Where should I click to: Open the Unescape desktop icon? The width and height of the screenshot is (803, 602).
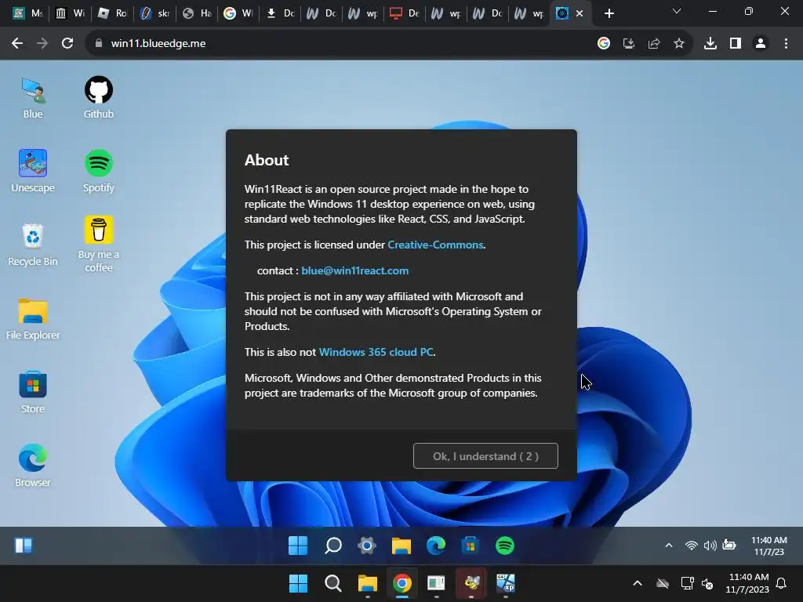click(x=33, y=171)
